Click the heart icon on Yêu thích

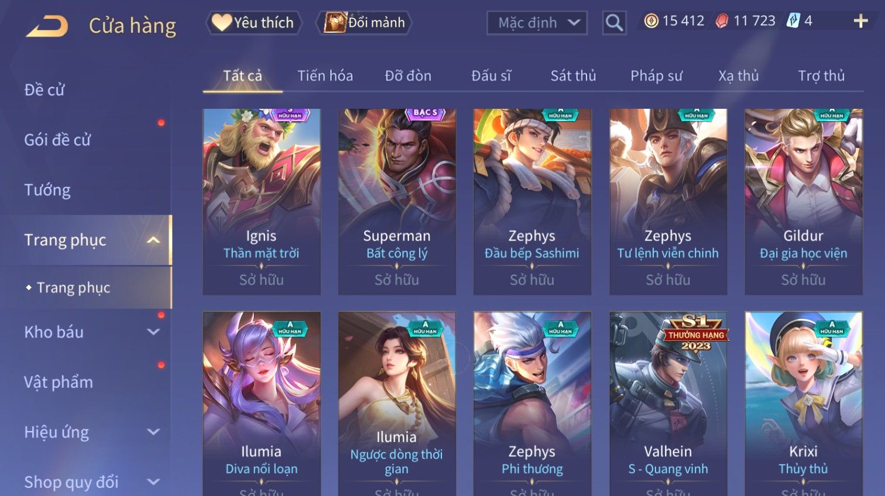point(222,22)
